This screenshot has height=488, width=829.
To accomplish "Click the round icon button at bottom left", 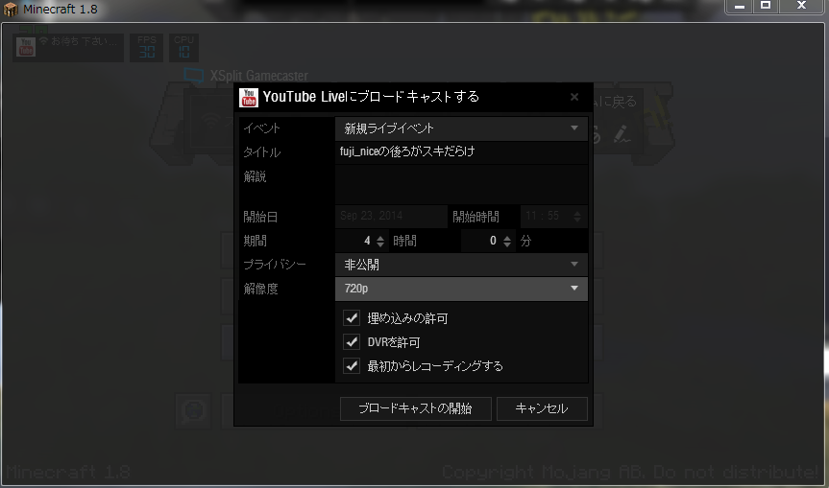I will click(193, 410).
